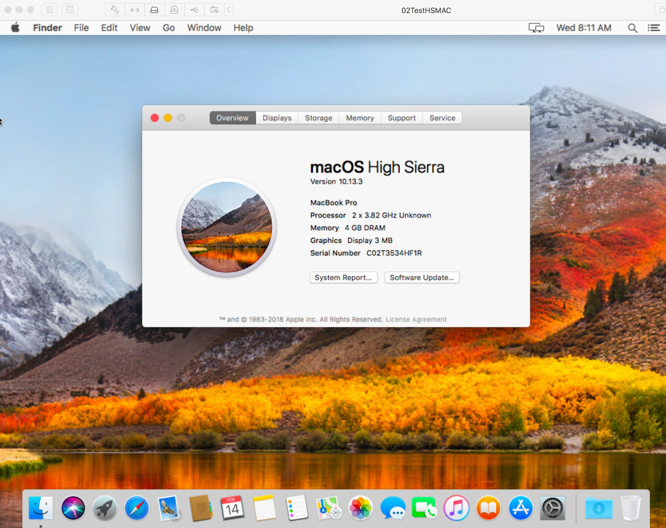Launch Siri from the Dock
Image resolution: width=666 pixels, height=528 pixels.
click(73, 508)
